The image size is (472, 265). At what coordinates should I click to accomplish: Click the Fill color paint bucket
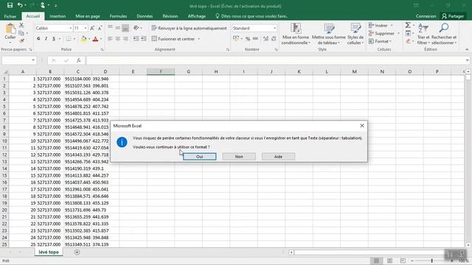point(83,39)
